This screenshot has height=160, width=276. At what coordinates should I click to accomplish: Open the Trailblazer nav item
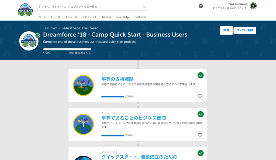click(140, 17)
